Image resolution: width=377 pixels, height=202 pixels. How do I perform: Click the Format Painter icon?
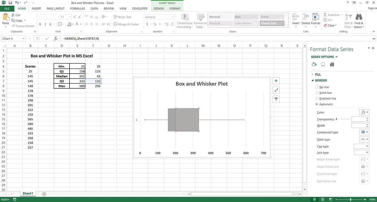tap(13, 26)
